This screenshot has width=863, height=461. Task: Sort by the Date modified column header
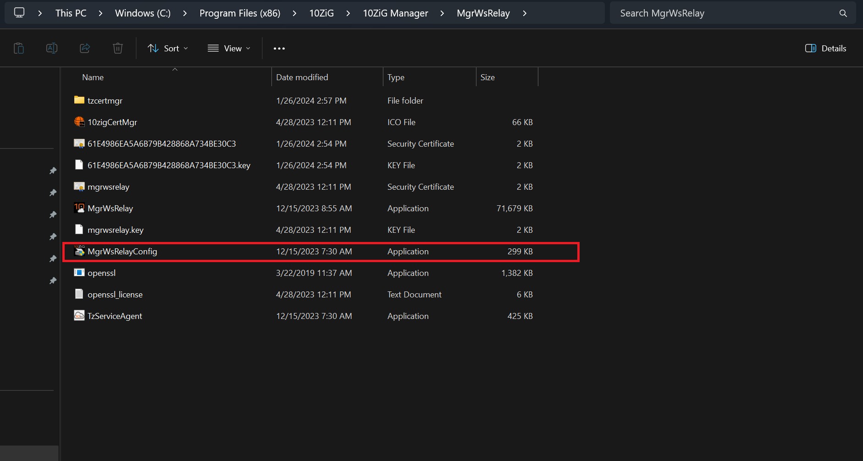click(x=302, y=77)
